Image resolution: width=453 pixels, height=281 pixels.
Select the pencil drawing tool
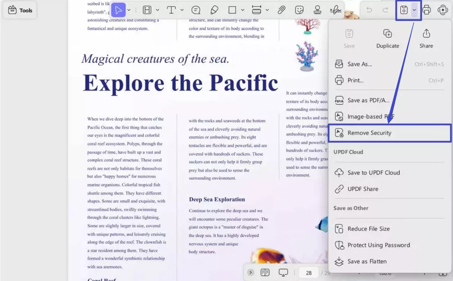pos(214,10)
